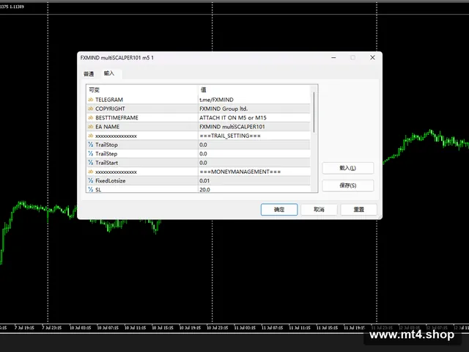This screenshot has height=352, width=469.
Task: Select the TrailStop value 0.0 cell
Action: point(254,144)
